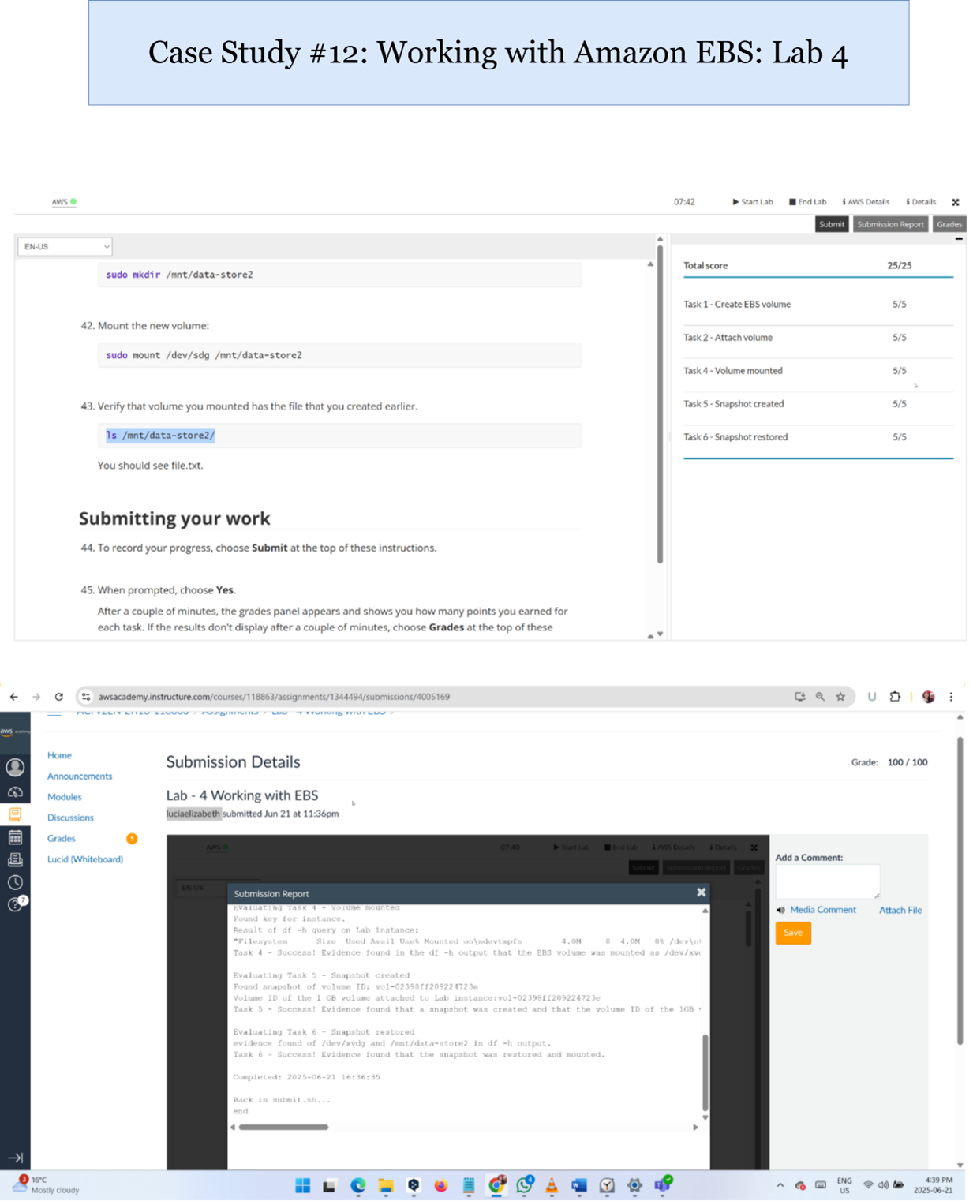973x1201 pixels.
Task: Collapse Canvas global navigation arrow
Action: coord(15,1158)
